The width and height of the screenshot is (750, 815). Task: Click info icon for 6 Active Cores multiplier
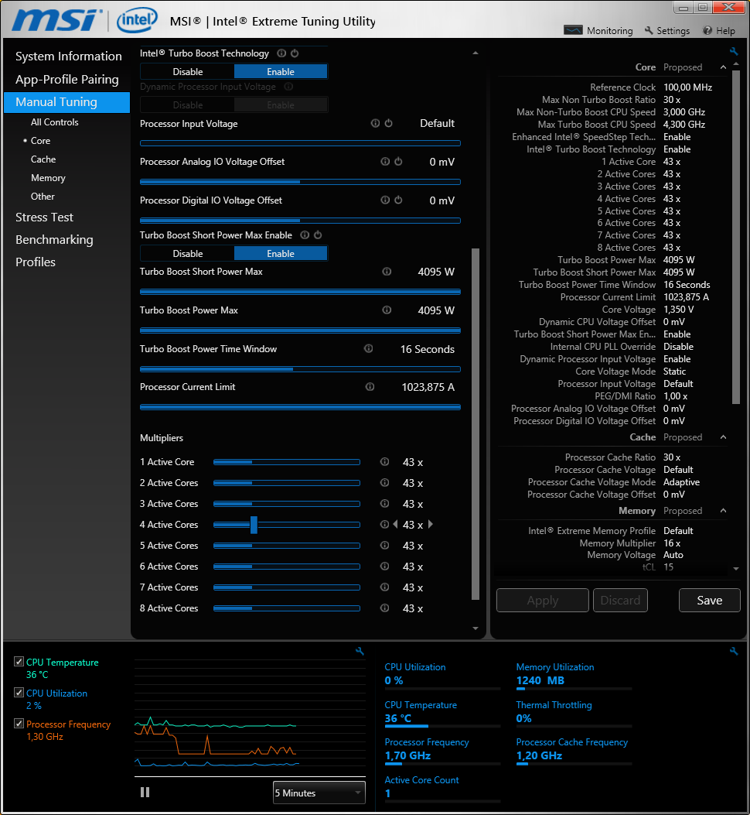coord(384,566)
